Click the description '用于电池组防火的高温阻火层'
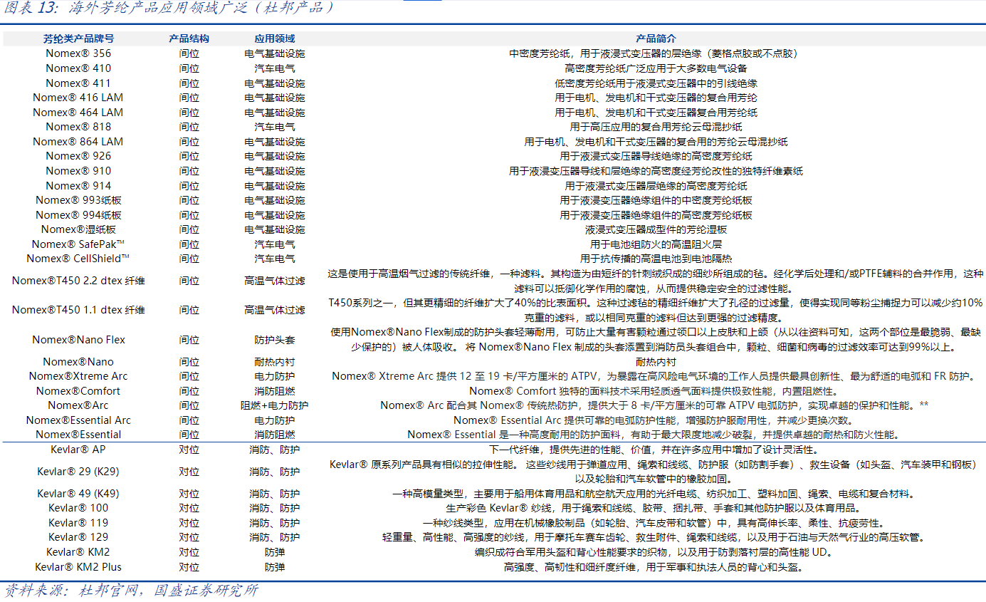Screen dimensions: 986x602 (x=656, y=244)
